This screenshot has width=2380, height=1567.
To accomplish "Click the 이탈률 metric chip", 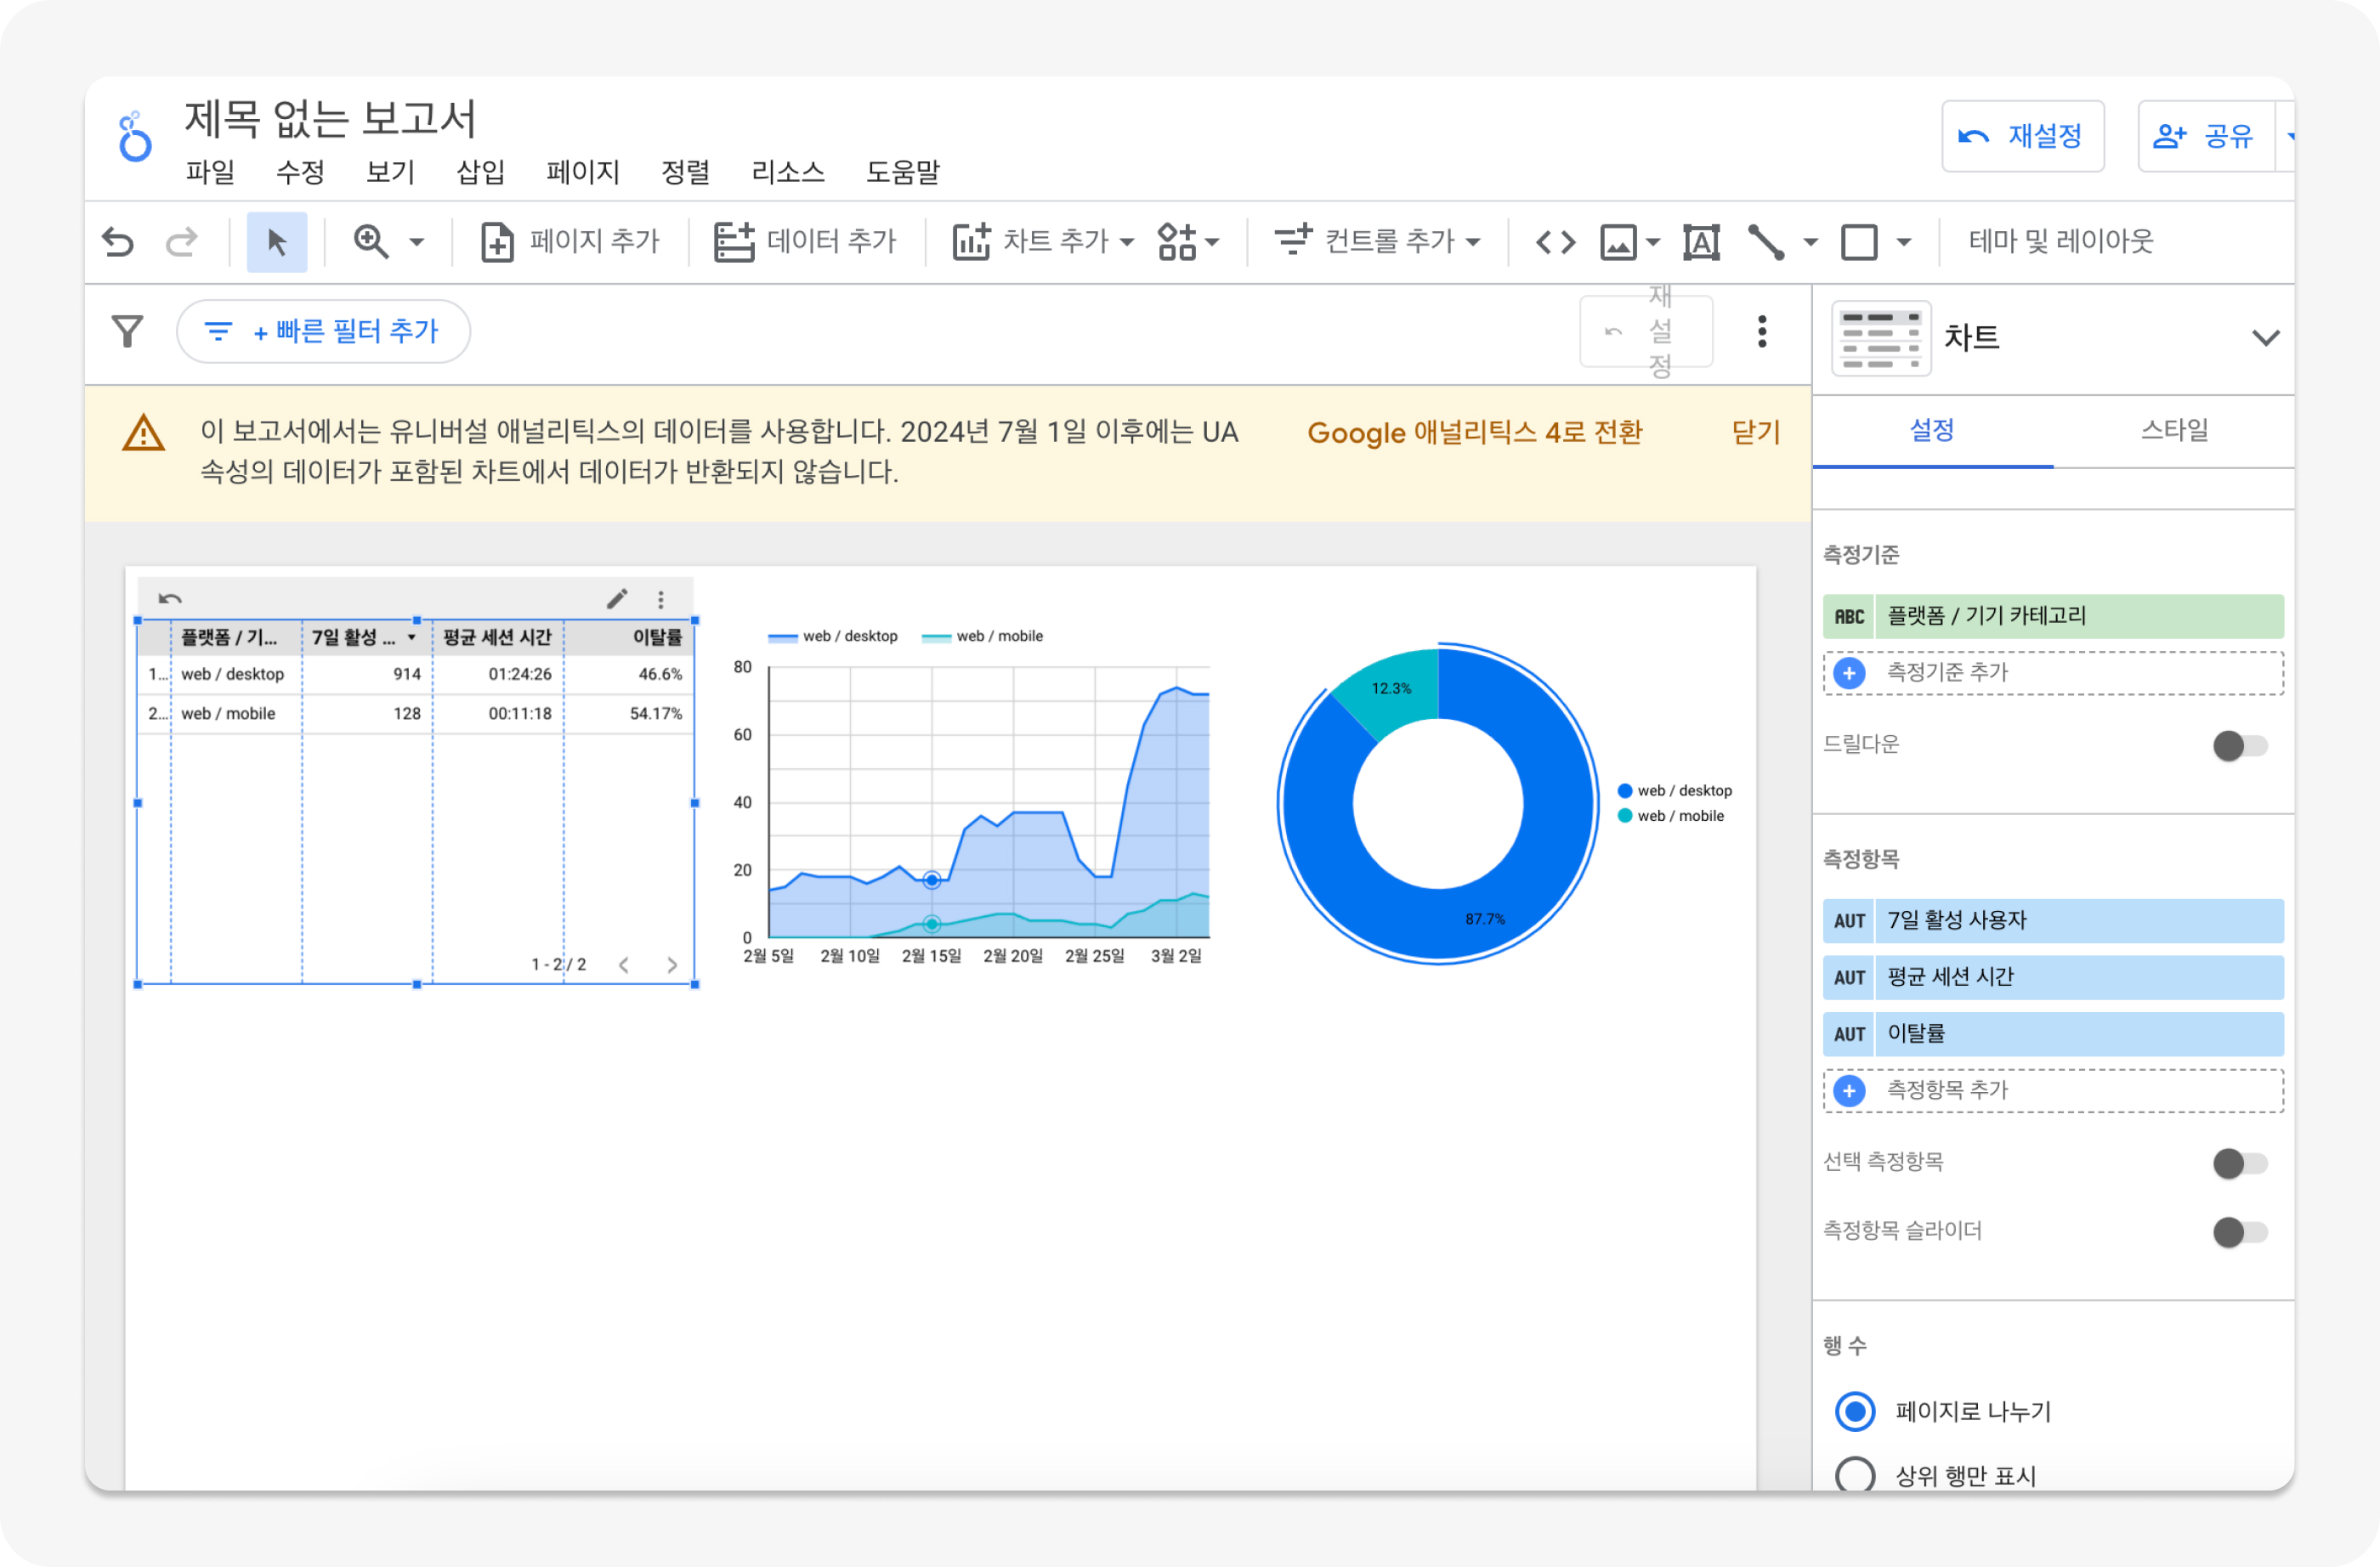I will [2053, 1034].
